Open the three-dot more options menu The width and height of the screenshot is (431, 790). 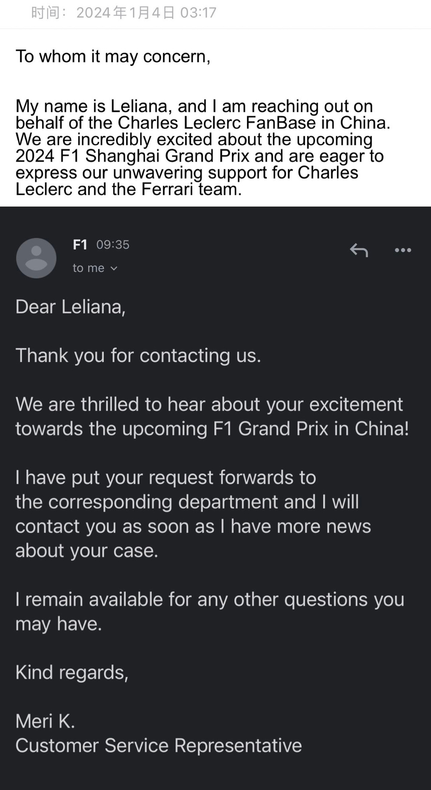click(x=403, y=250)
